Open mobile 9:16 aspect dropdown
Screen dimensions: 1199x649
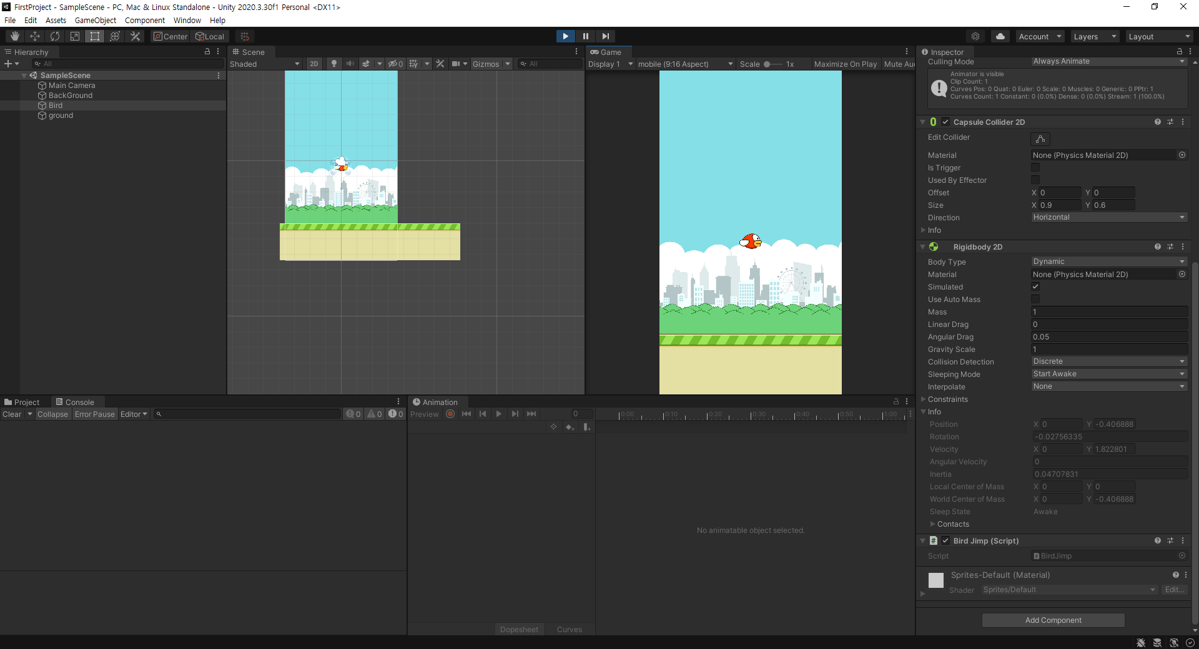(x=685, y=64)
